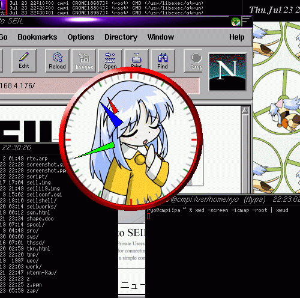Reload the page with the Reload button
This screenshot has width=300, height=298.
57,61
